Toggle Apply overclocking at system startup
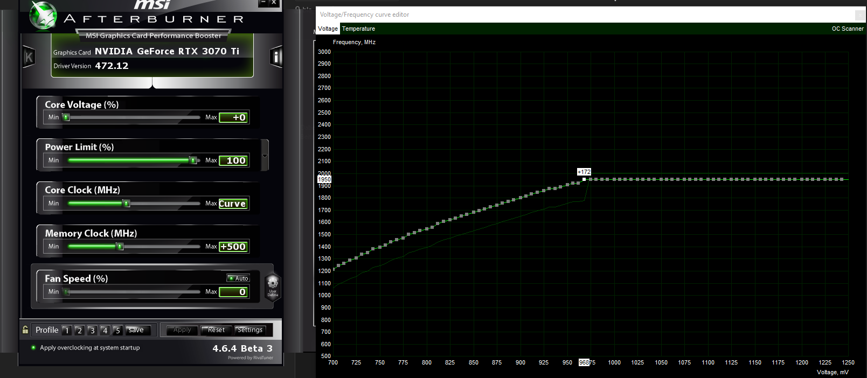The height and width of the screenshot is (378, 867). (x=33, y=348)
